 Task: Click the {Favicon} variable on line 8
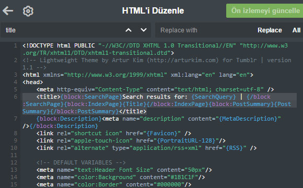point(162,133)
